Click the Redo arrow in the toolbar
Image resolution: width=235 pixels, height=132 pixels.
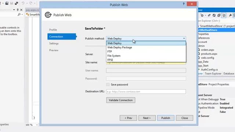[x=31, y=3]
